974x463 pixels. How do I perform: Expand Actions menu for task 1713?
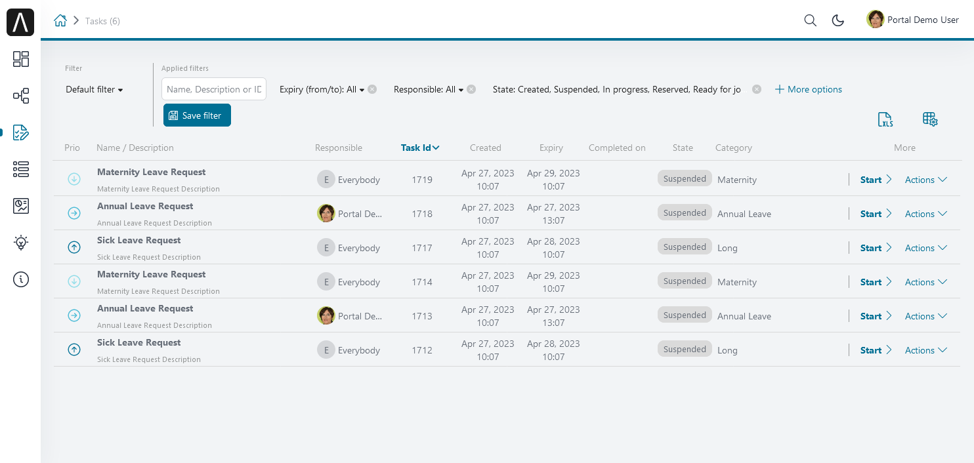point(926,316)
